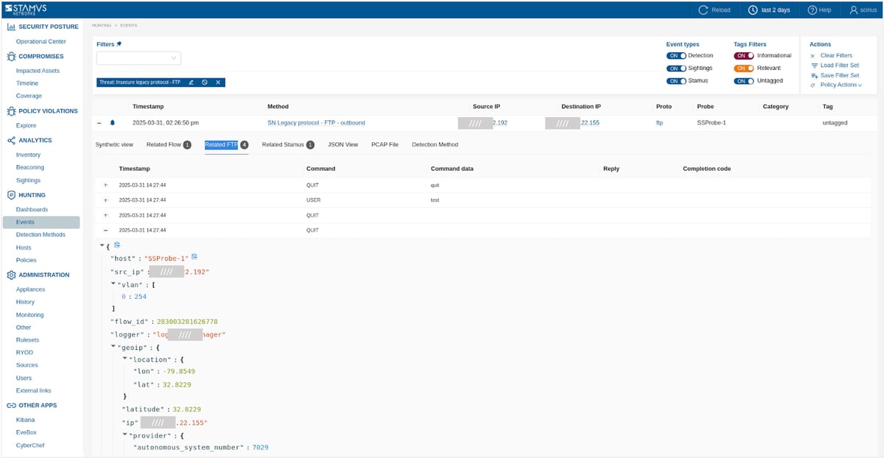
Task: Click the Save Filter Set icon
Action: click(x=813, y=75)
